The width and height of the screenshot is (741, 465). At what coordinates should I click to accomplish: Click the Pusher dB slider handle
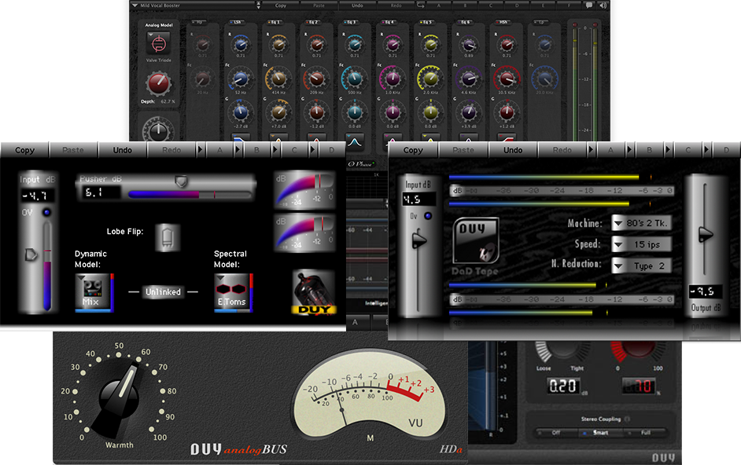(182, 181)
